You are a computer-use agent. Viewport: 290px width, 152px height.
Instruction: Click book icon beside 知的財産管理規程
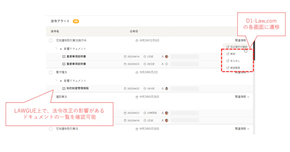coord(64,88)
